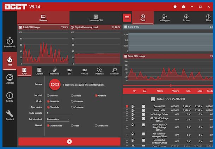This screenshot has height=149, width=215.
Task: Click battery icon in Core 0 VID row
Action: pos(133,106)
